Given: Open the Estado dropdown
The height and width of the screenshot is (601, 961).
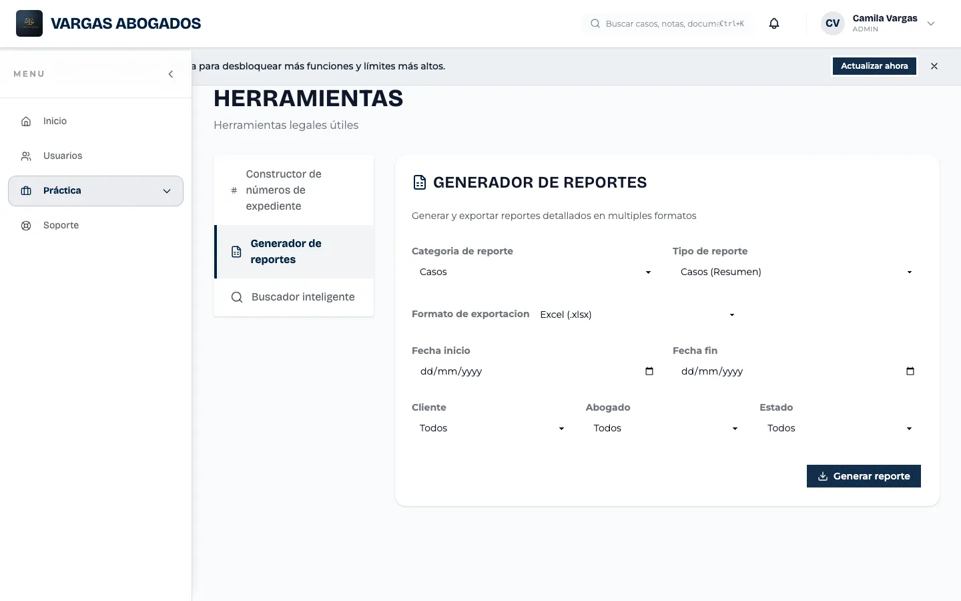Looking at the screenshot, I should tap(839, 428).
